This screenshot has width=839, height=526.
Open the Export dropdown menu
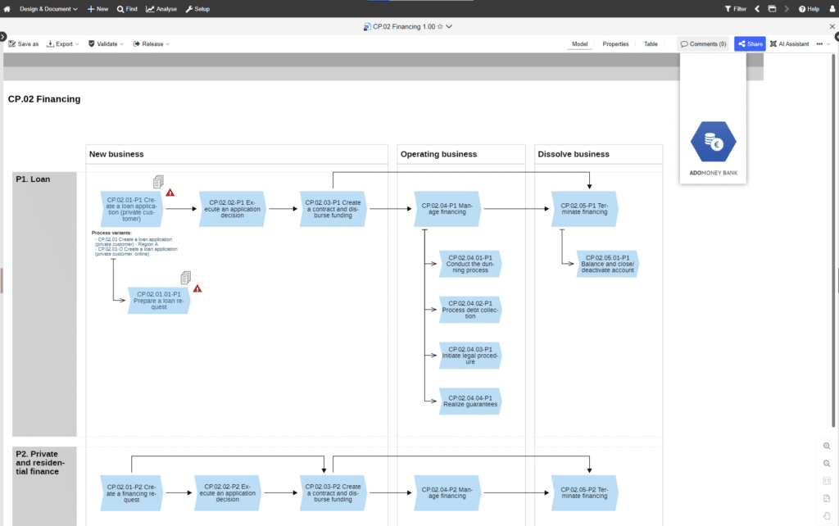point(63,44)
